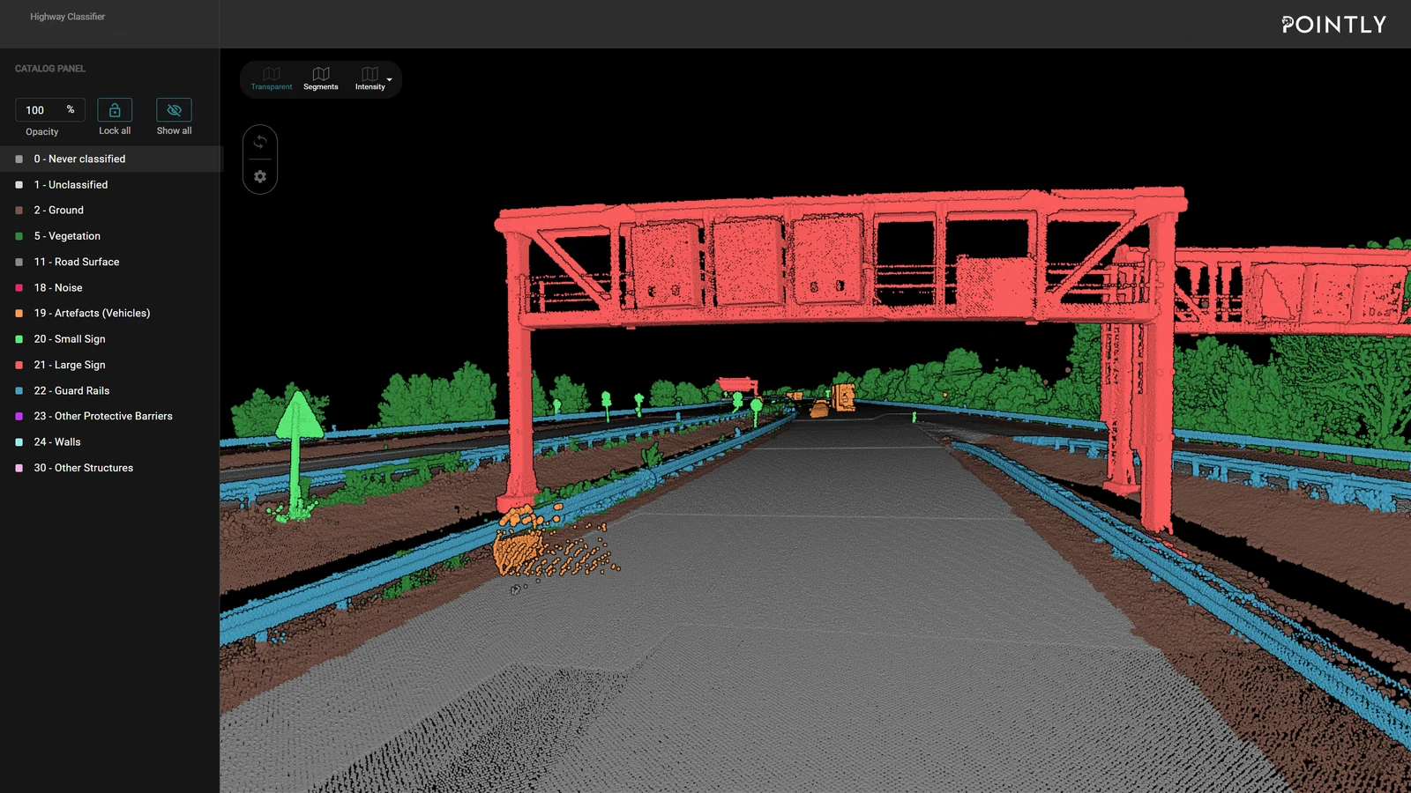The height and width of the screenshot is (793, 1411).
Task: Click the green Vegetation color swatch
Action: click(19, 236)
